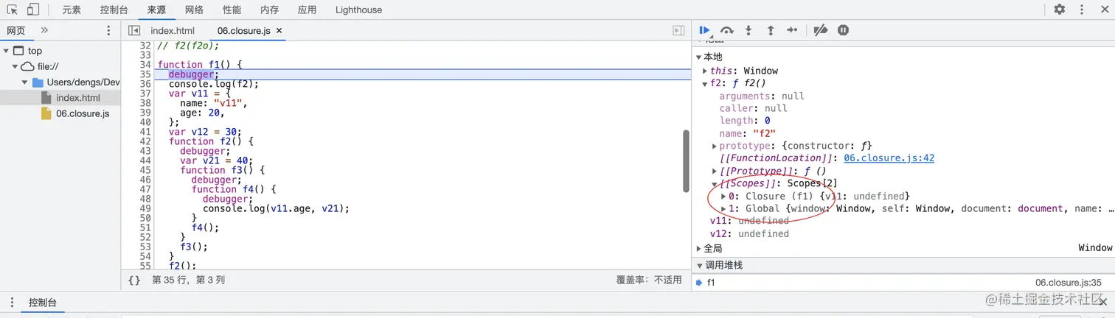Click the Step button
Viewport: 1115px width, 318px height.
click(792, 30)
